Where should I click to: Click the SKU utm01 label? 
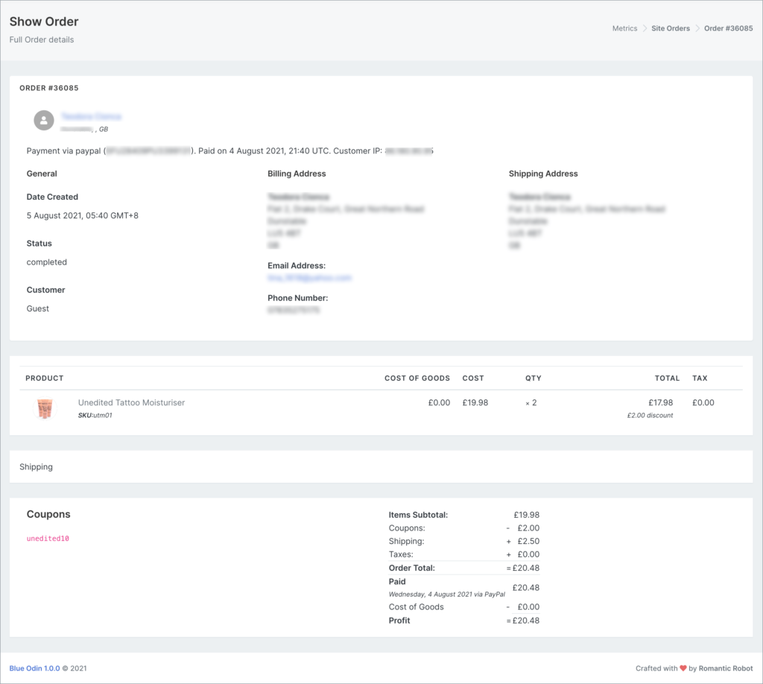[95, 415]
